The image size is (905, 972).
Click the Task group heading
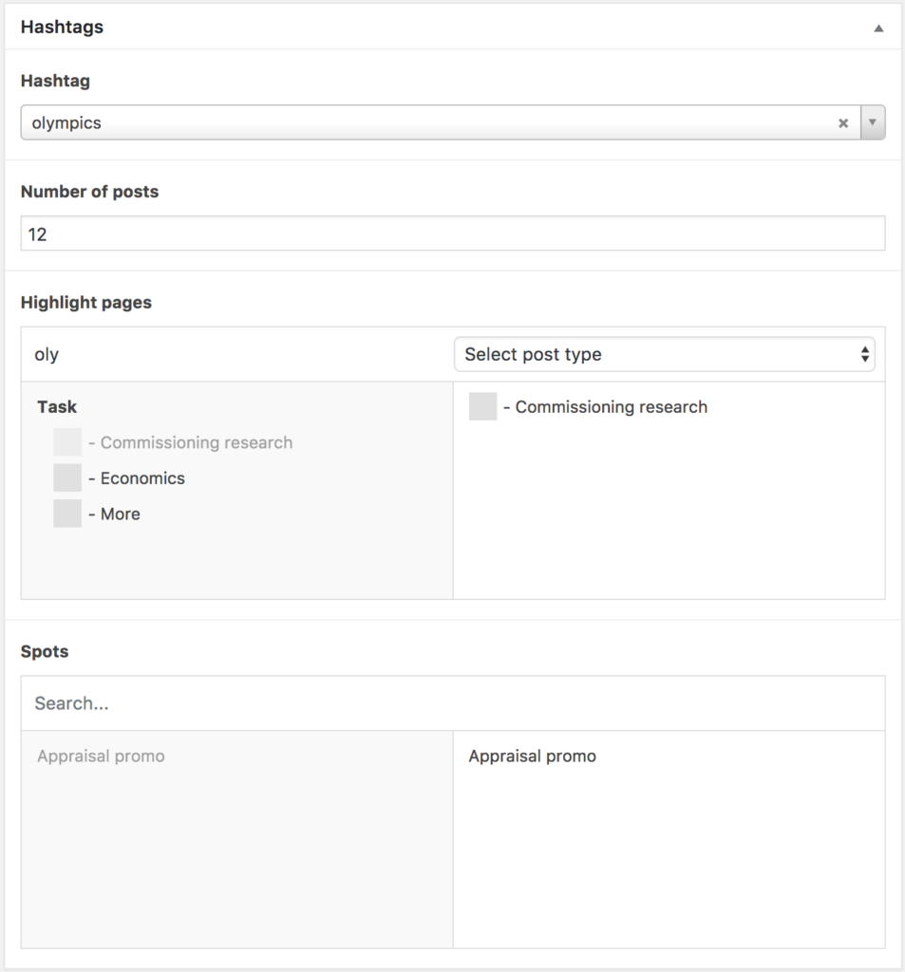tap(56, 406)
